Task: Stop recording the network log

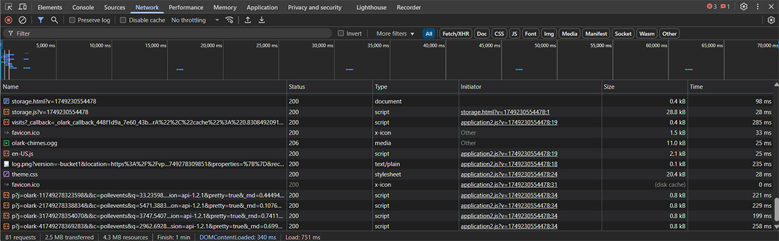Action: [8, 20]
